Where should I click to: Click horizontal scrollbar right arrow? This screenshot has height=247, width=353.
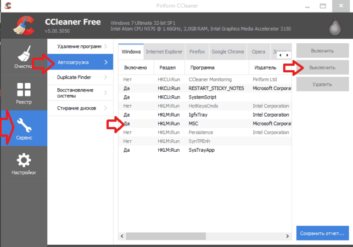coord(288,236)
